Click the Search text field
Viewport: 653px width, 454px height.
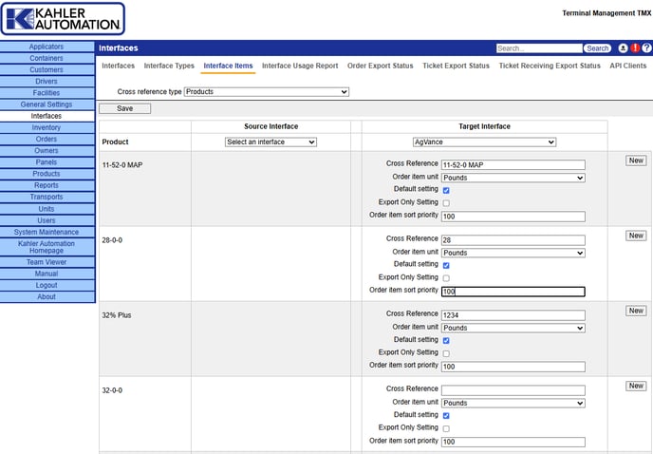[x=539, y=48]
